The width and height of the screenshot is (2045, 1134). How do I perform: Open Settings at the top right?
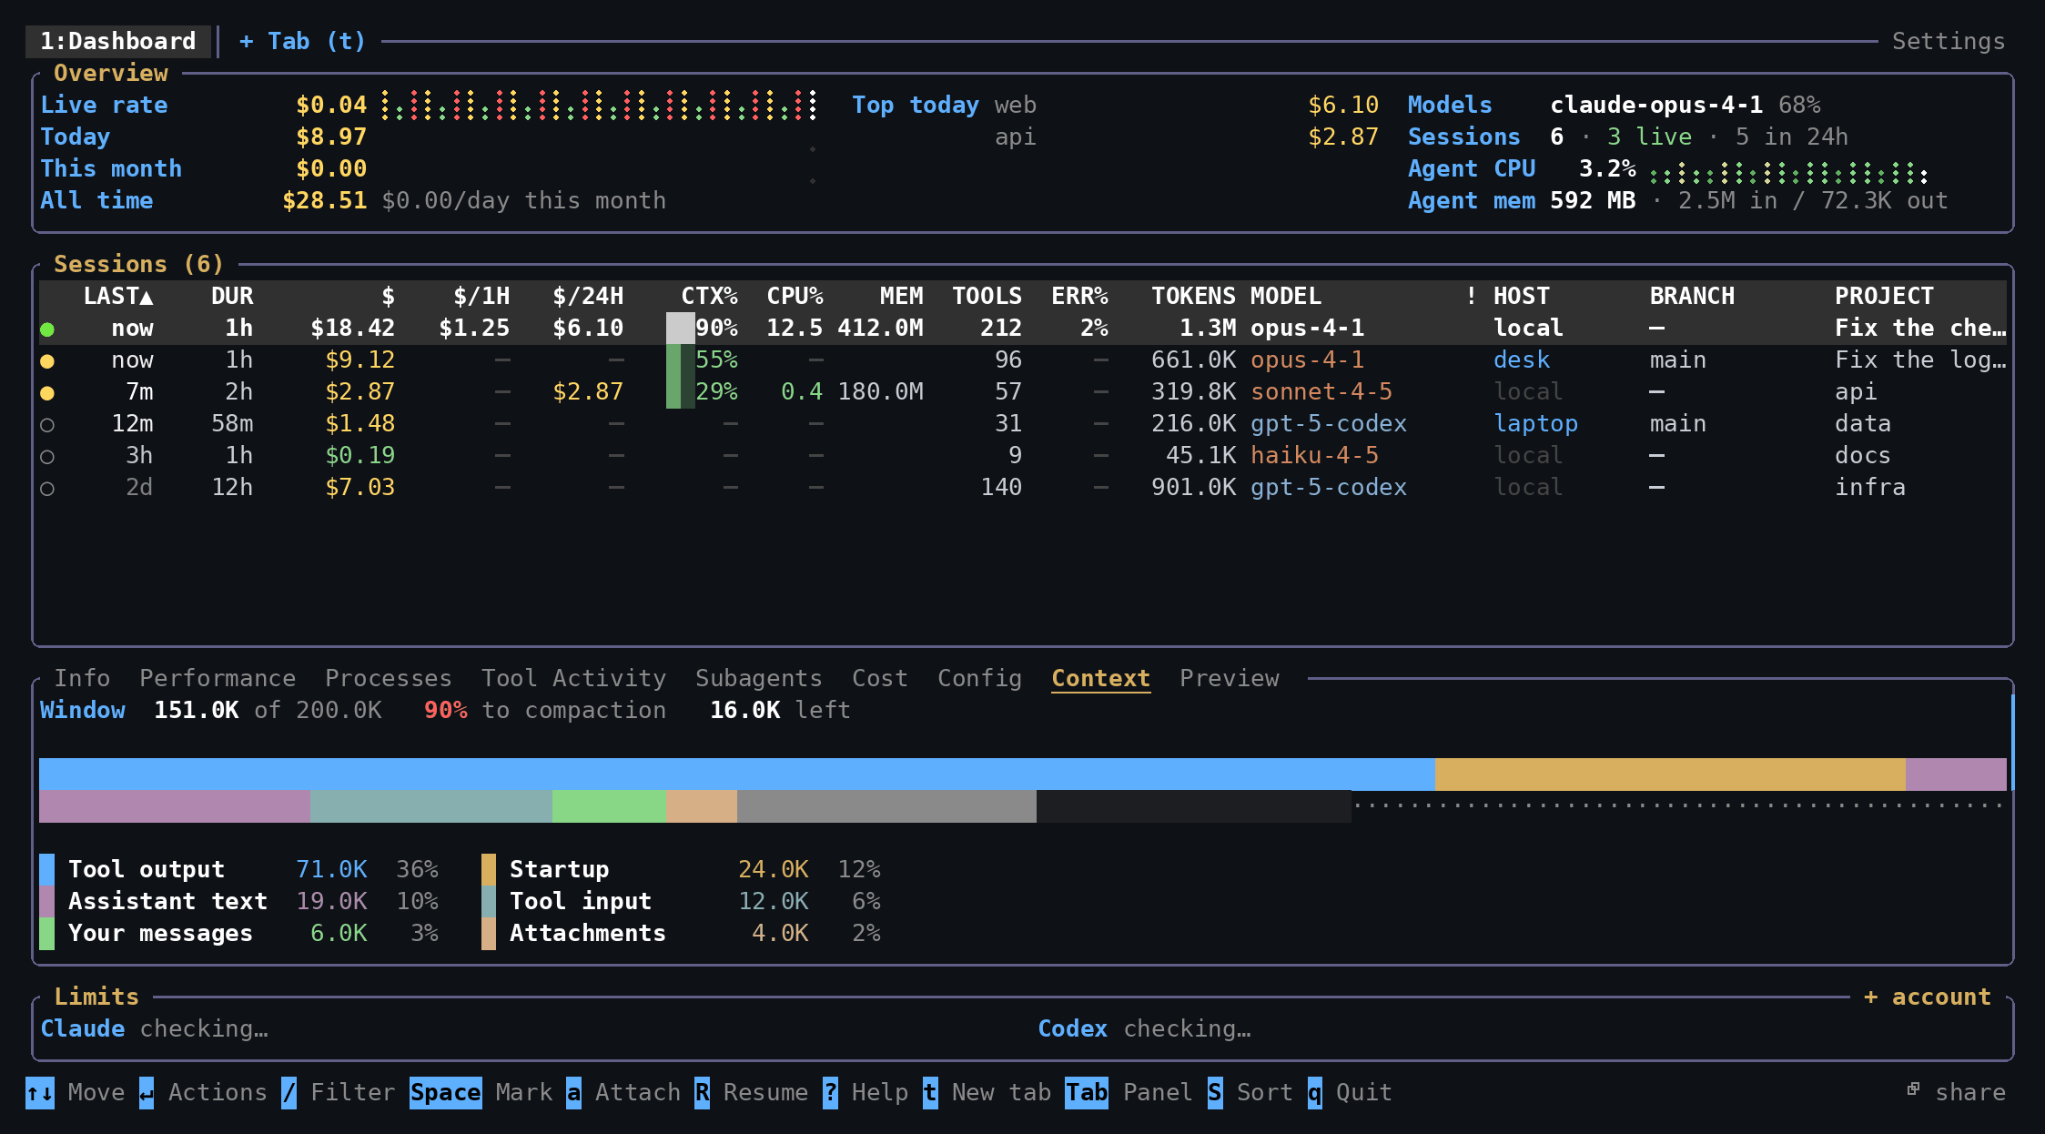[x=1949, y=42]
